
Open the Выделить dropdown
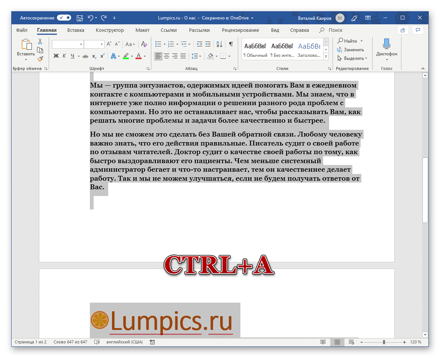click(352, 58)
